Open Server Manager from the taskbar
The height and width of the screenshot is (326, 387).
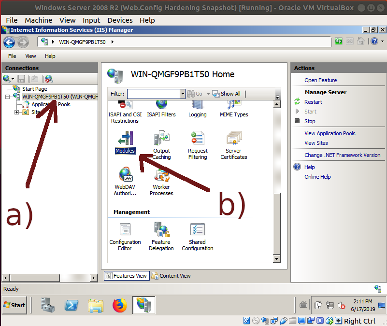click(48, 305)
